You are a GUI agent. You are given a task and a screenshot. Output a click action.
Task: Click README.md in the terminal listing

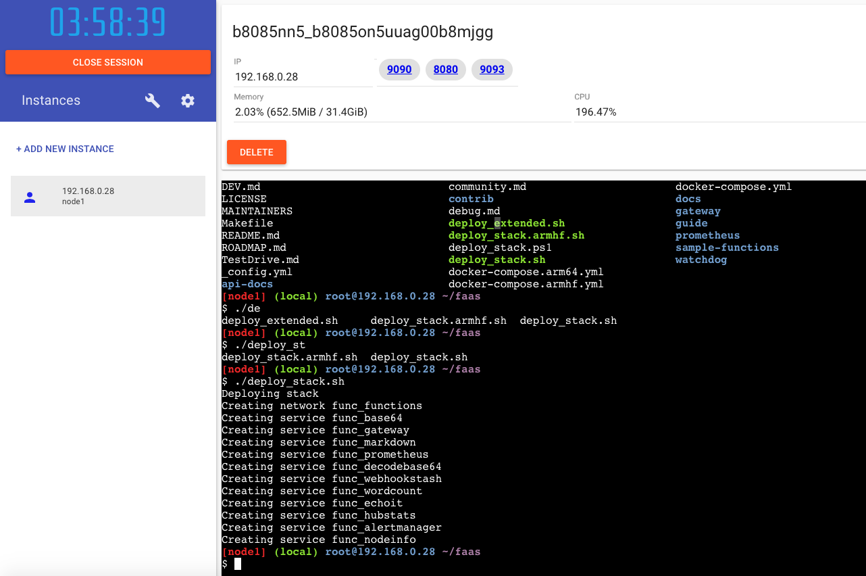point(251,235)
